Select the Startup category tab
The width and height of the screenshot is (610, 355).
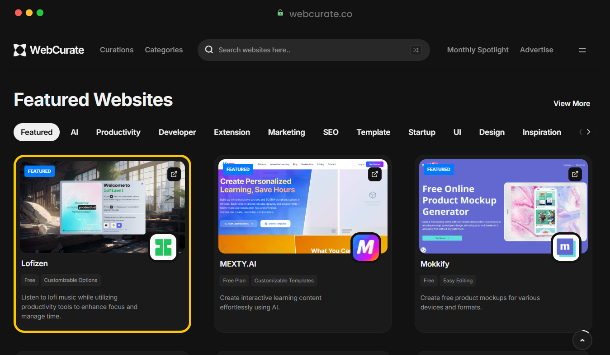[x=422, y=132]
